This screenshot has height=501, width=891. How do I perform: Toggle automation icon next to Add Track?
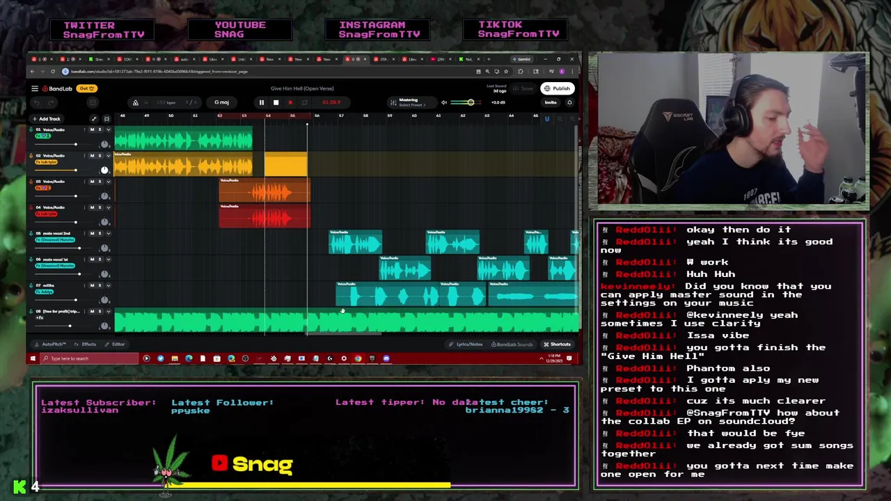pyautogui.click(x=94, y=119)
